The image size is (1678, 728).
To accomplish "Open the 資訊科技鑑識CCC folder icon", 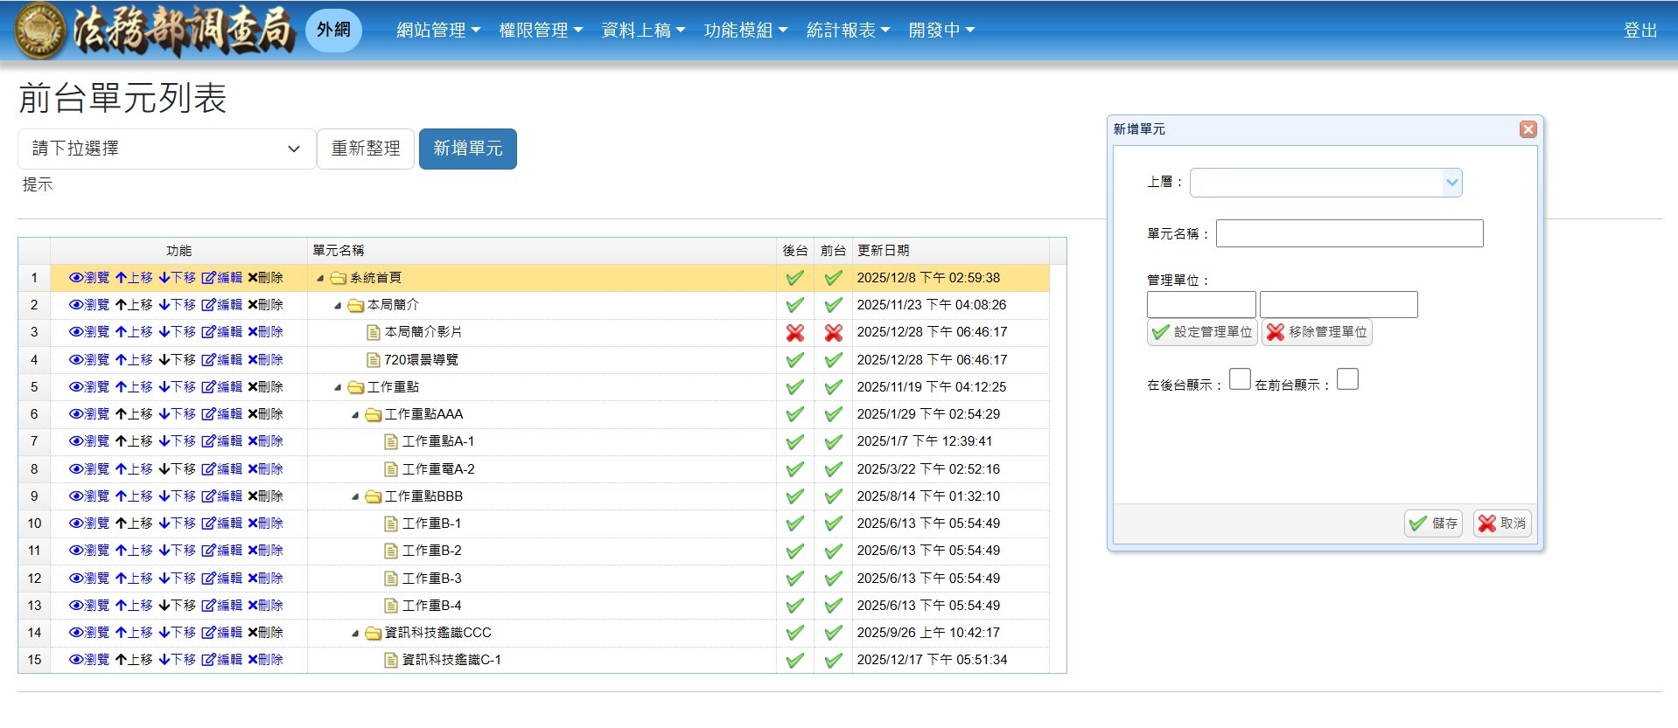I will click(x=374, y=633).
